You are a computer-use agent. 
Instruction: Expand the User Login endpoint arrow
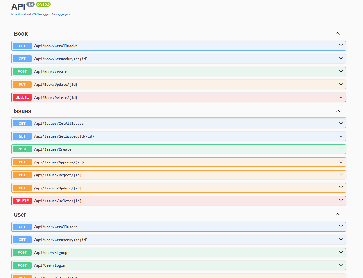341,265
